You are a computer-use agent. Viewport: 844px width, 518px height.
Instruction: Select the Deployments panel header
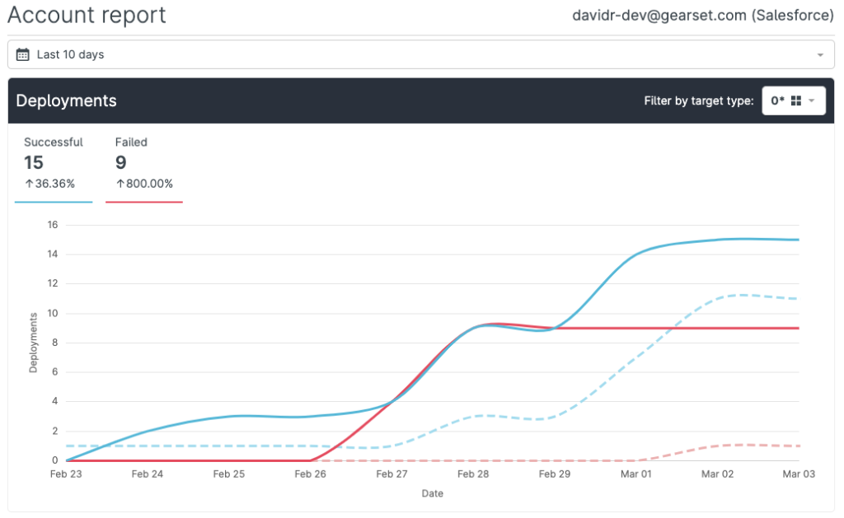click(66, 100)
